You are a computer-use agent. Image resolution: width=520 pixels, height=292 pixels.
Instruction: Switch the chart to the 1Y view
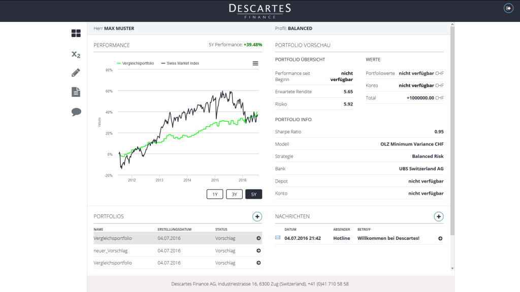pyautogui.click(x=214, y=194)
